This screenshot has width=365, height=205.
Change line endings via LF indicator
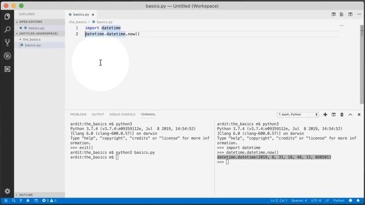coord(327,200)
